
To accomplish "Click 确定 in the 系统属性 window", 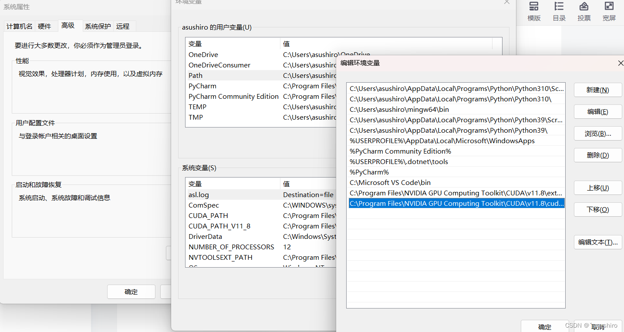I will (131, 292).
